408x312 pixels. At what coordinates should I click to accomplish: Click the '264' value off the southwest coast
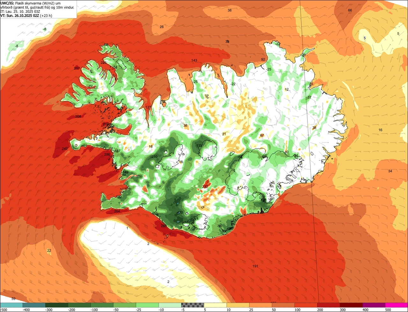[x=117, y=211]
